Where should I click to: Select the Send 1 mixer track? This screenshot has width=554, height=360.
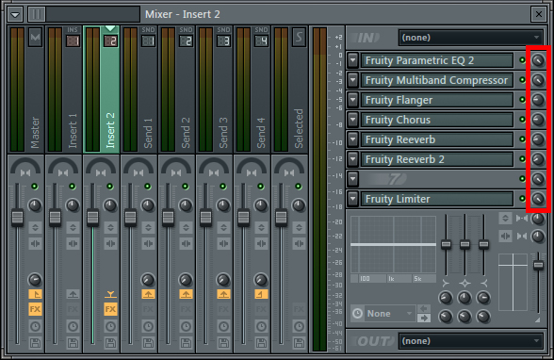pyautogui.click(x=139, y=90)
